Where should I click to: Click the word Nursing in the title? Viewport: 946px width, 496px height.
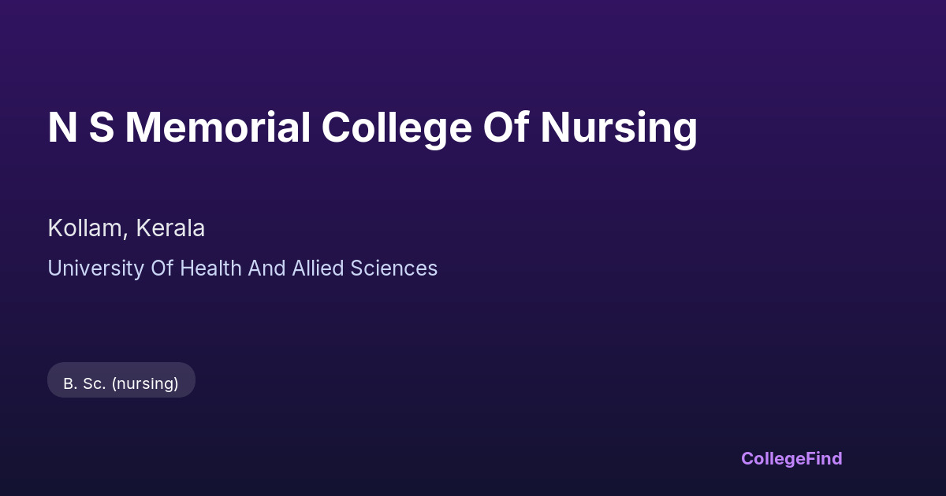tap(618, 128)
